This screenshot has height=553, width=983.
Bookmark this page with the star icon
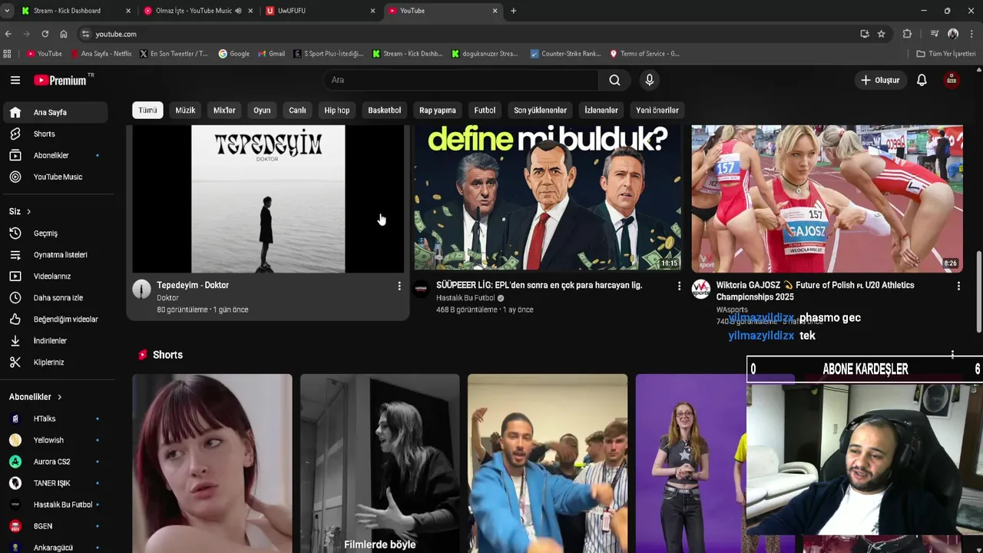(x=881, y=34)
